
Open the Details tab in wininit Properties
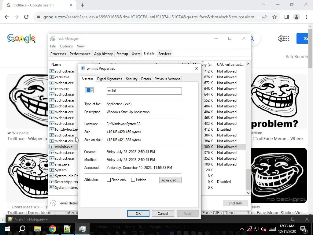(x=146, y=79)
